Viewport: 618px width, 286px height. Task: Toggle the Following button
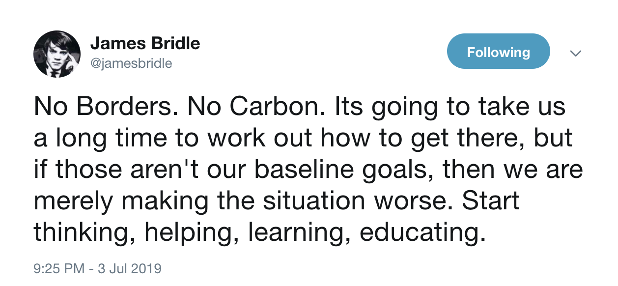click(x=498, y=52)
